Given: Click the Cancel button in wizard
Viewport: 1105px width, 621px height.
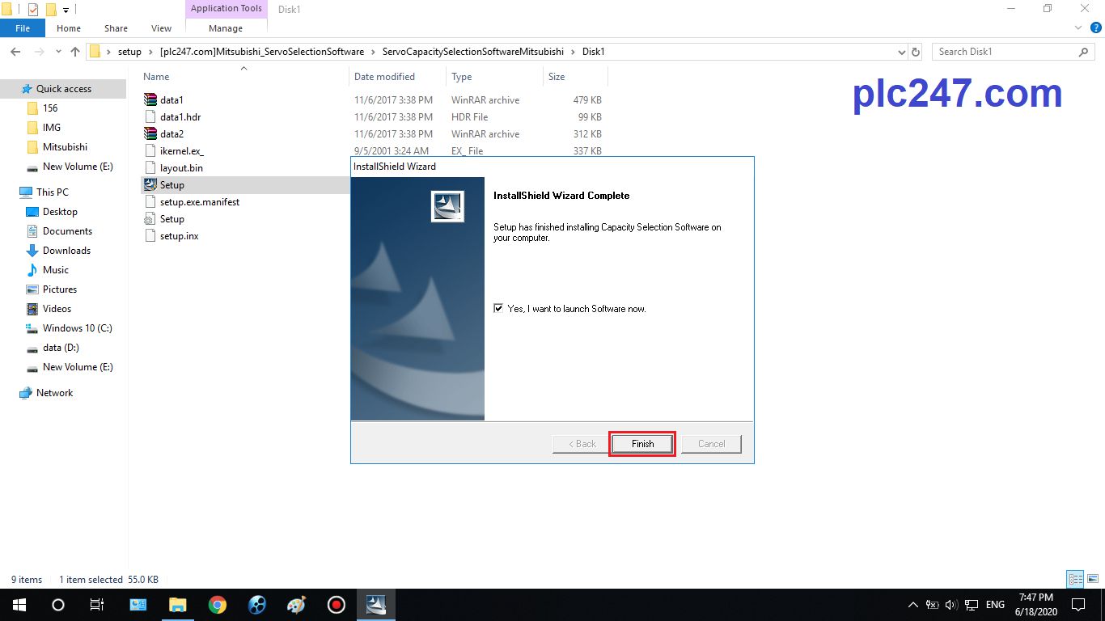Looking at the screenshot, I should click(x=711, y=444).
